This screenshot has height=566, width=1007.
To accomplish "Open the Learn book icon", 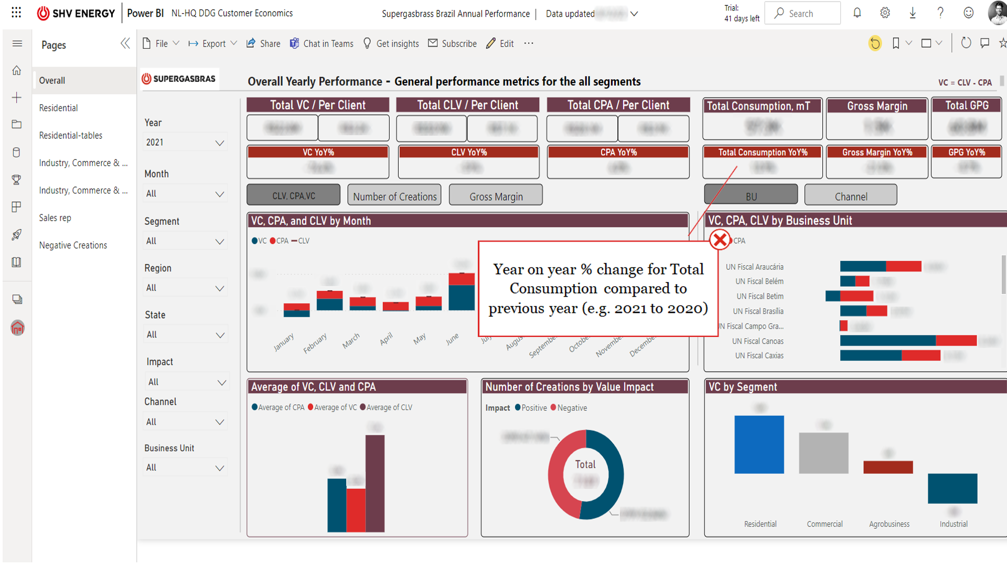I will 17,262.
